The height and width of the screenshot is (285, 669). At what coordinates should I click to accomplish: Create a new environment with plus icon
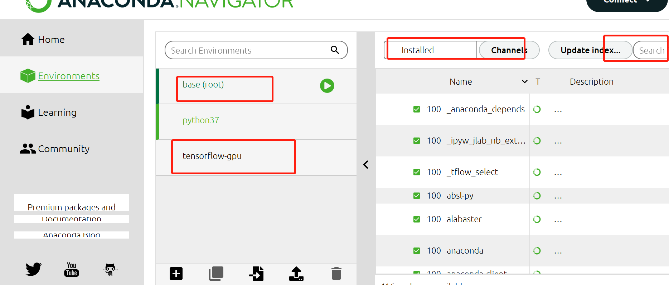[x=176, y=274]
